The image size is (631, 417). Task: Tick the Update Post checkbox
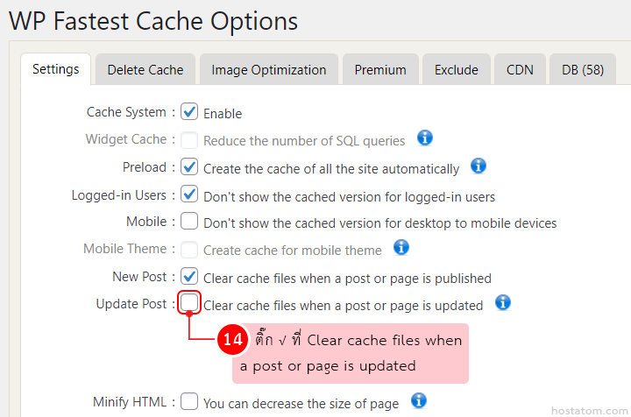[x=189, y=304]
